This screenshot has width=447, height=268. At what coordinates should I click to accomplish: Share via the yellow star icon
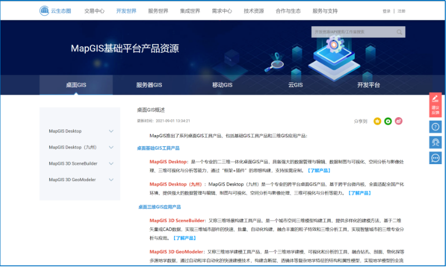(377, 121)
